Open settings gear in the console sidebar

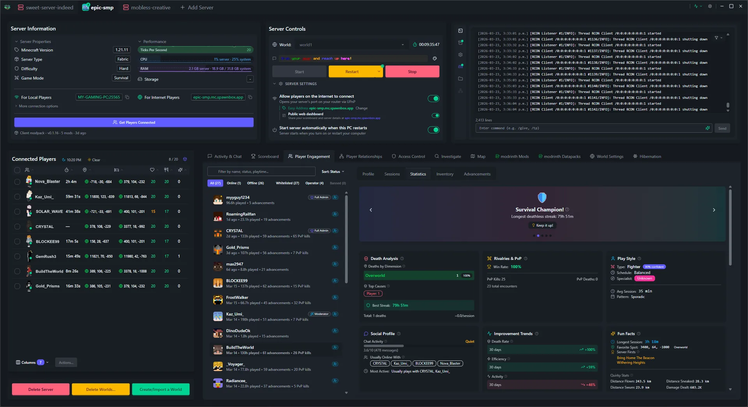click(x=460, y=55)
